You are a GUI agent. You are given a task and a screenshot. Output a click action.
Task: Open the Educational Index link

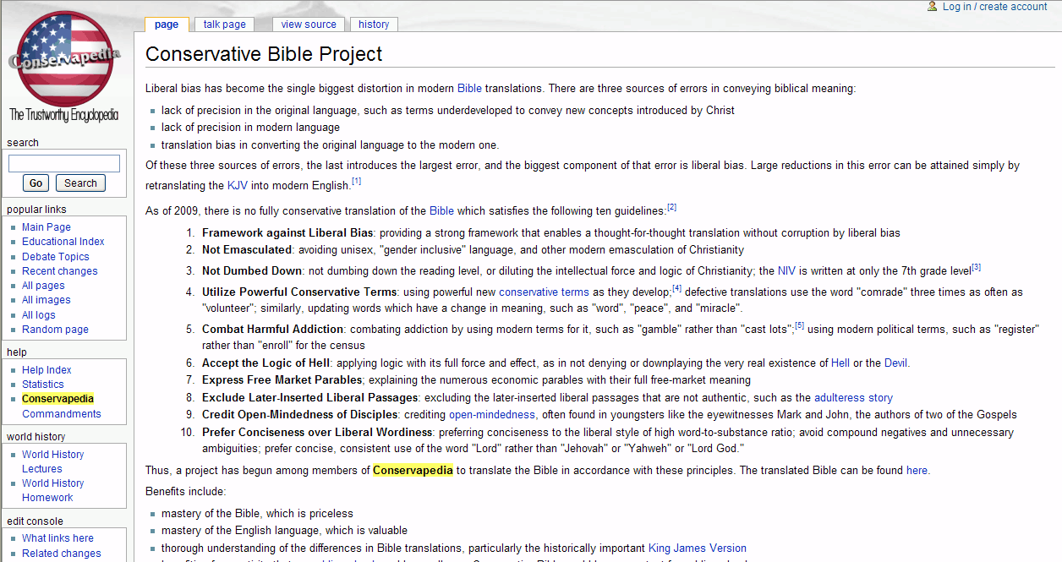(63, 242)
